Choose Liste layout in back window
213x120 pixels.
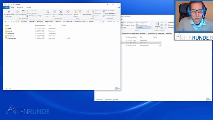pyautogui.click(x=124, y=27)
